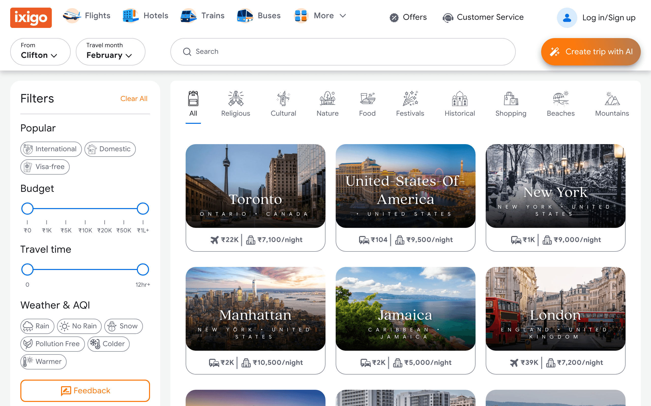The height and width of the screenshot is (406, 651).
Task: Open the user profile avatar icon
Action: click(x=567, y=18)
